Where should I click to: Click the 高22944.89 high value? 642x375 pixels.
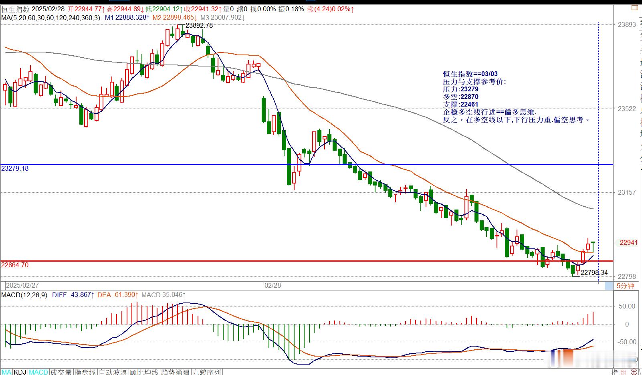(x=125, y=9)
